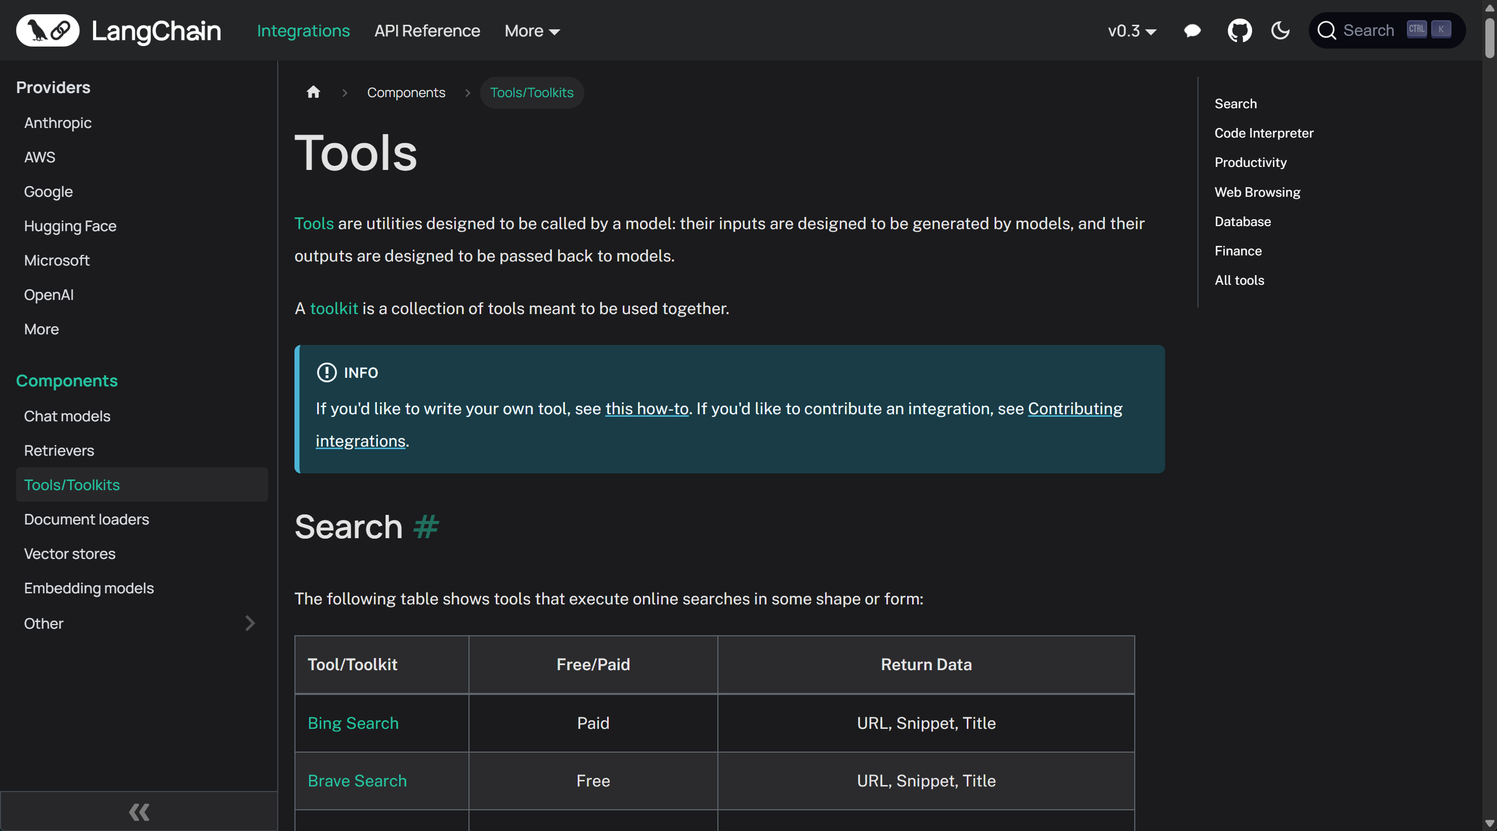The image size is (1497, 831).
Task: Select Anthropic in Providers sidebar
Action: 58,122
